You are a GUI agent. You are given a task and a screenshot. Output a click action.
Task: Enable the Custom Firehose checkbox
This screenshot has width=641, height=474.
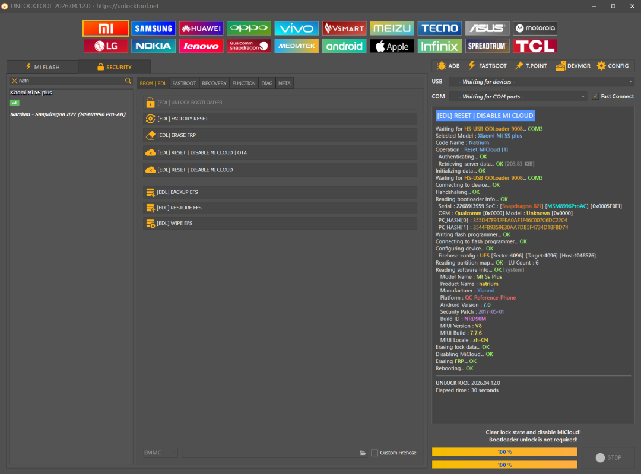coord(375,453)
